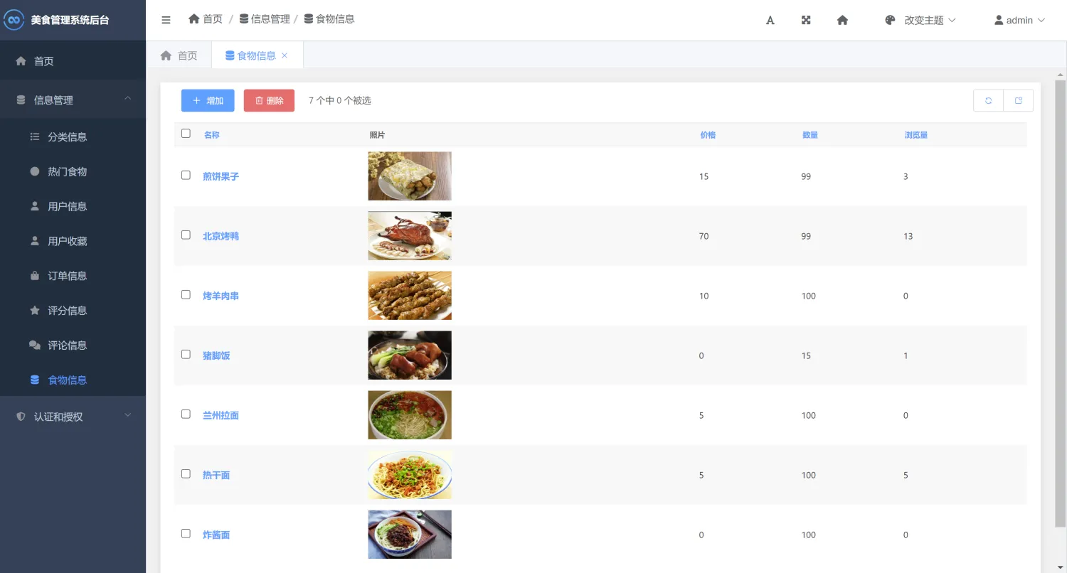Click the star icon beside 评分信息
The image size is (1067, 573).
coord(35,311)
